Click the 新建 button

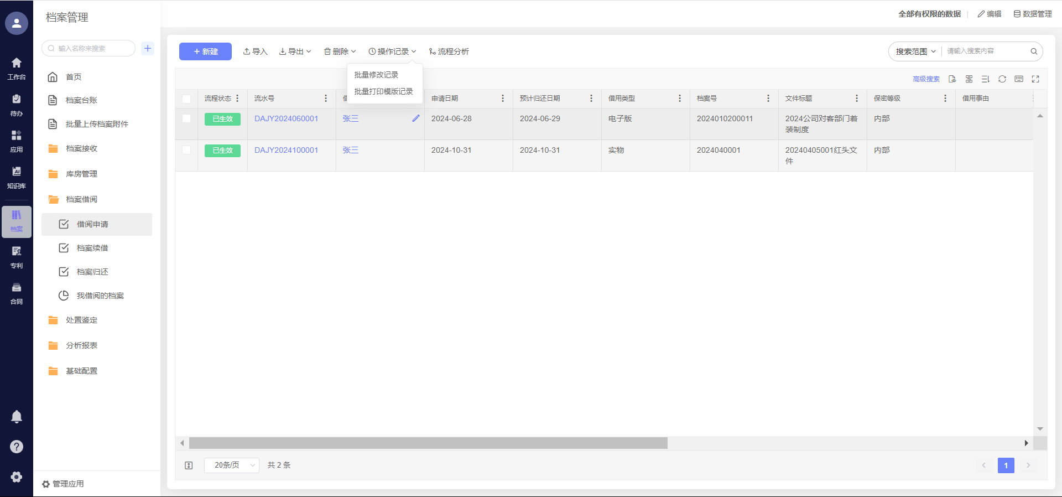[x=205, y=51]
